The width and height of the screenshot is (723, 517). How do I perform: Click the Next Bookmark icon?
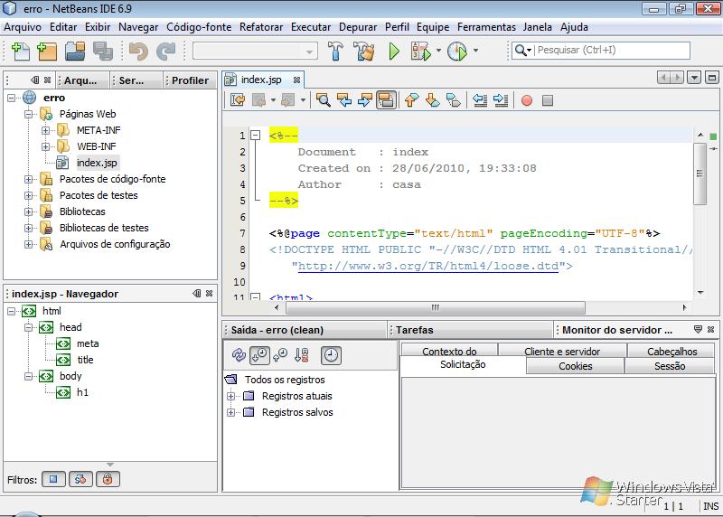click(x=432, y=100)
